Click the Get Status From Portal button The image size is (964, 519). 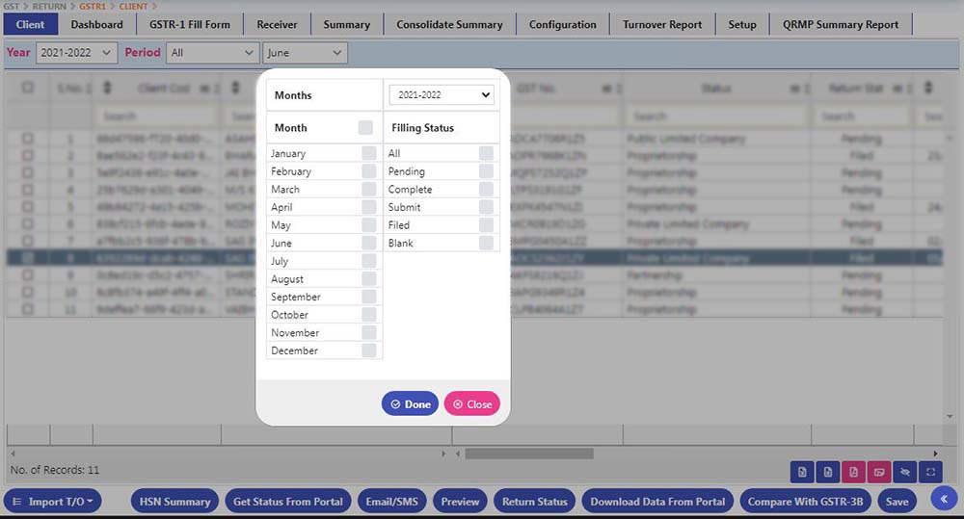[x=288, y=502]
